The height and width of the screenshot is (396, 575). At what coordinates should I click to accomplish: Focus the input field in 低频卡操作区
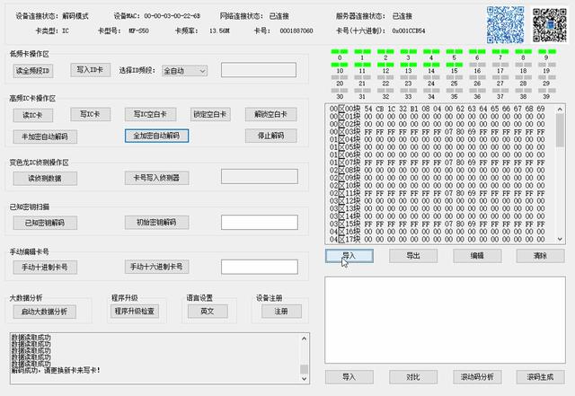click(259, 70)
